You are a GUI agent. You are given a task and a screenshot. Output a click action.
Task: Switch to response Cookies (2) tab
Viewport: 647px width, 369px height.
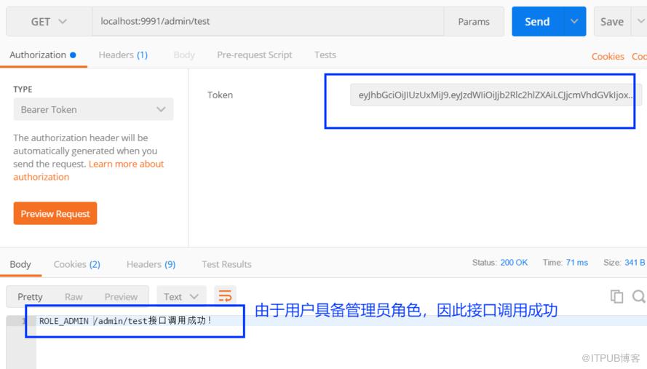click(x=76, y=264)
